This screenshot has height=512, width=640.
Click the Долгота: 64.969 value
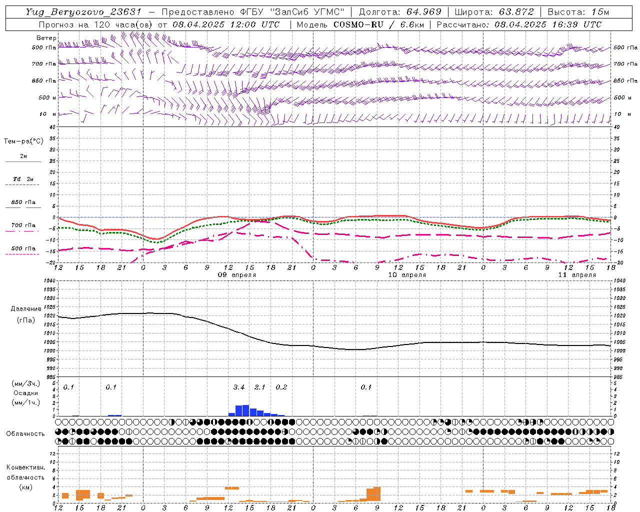(400, 12)
